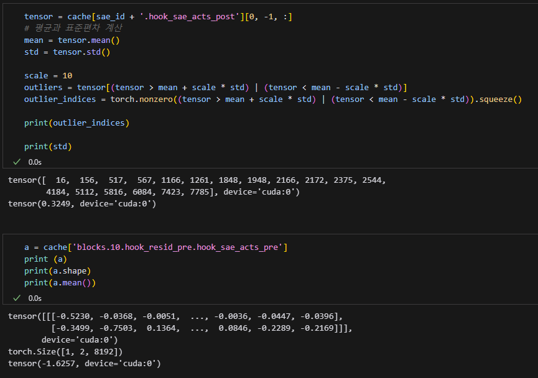Click the 'outlier_indices = torch.nonzero' line
This screenshot has height=378, width=538.
[273, 99]
